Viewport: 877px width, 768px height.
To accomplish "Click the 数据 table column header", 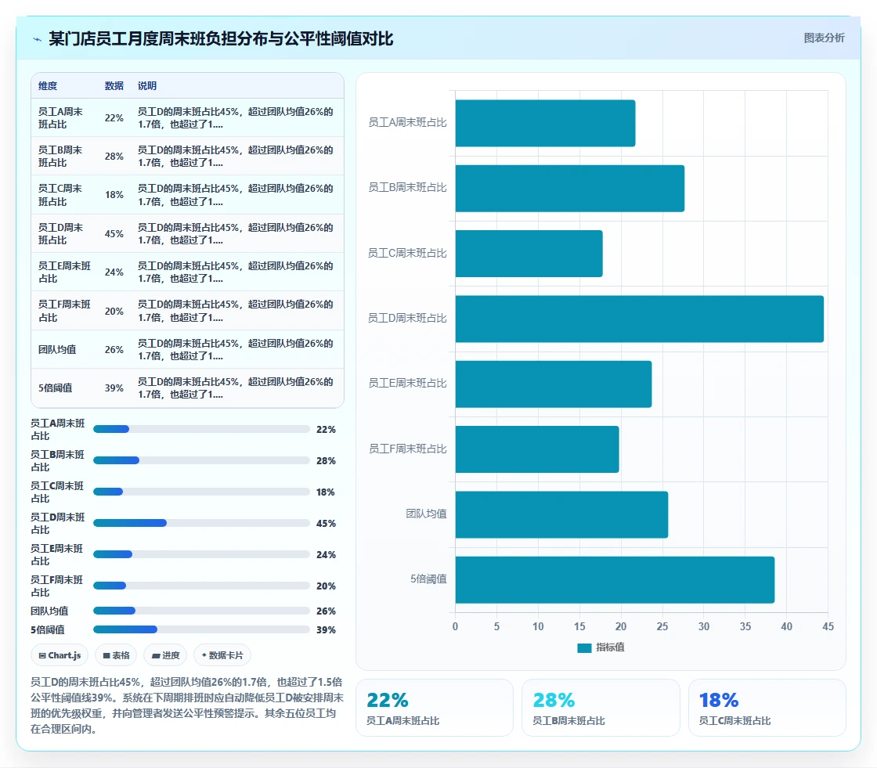I will pos(114,85).
